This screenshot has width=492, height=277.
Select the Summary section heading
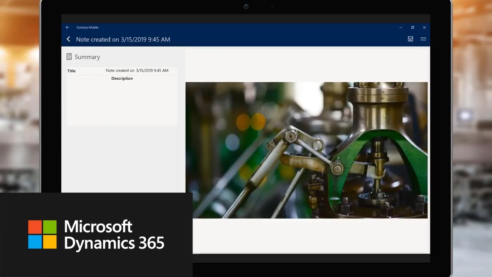tap(87, 57)
